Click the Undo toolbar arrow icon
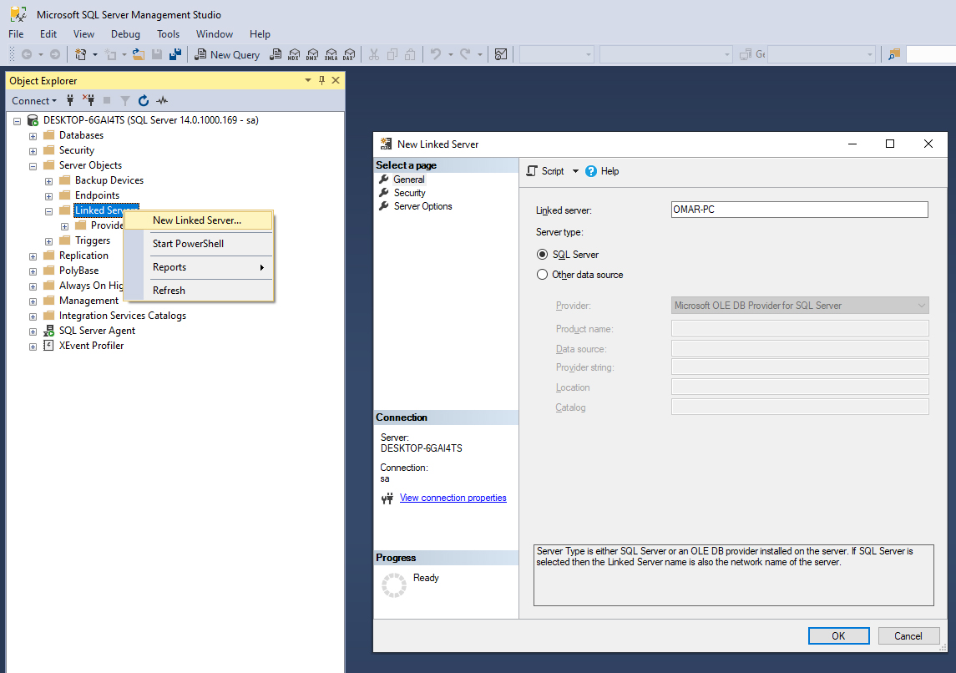Image resolution: width=956 pixels, height=673 pixels. click(x=435, y=54)
